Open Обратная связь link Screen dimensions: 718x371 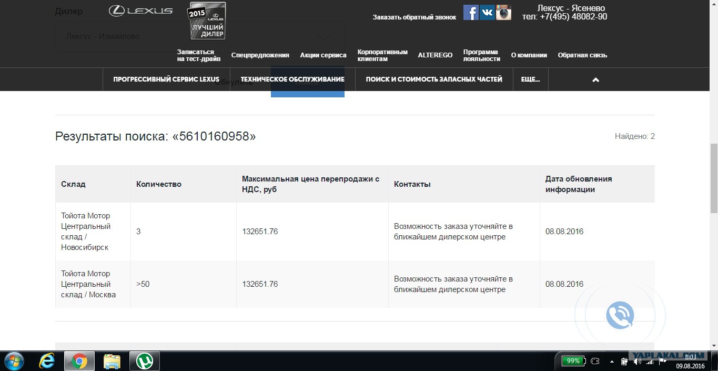(582, 55)
